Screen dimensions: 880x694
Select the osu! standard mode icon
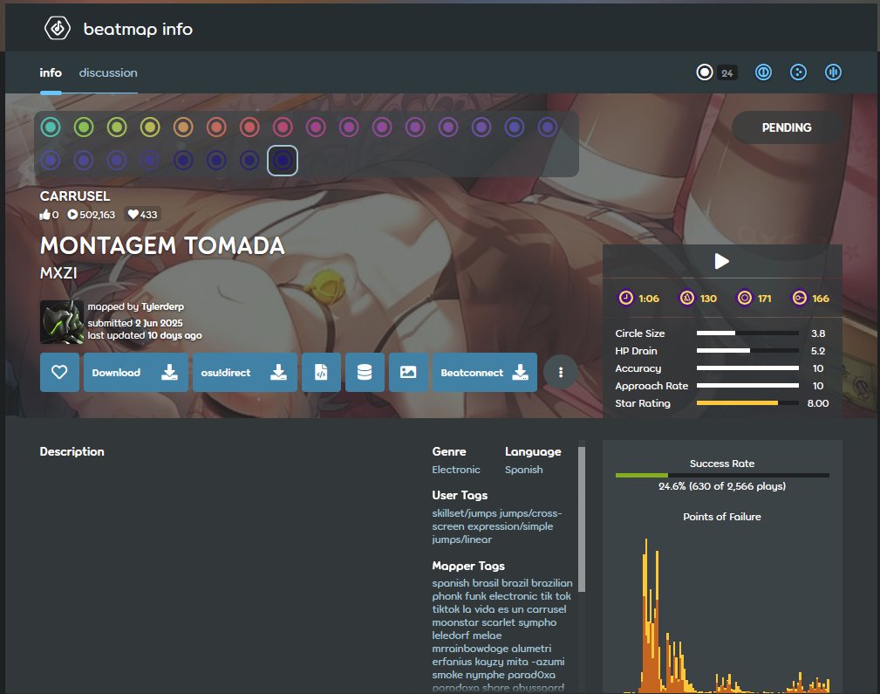click(705, 72)
